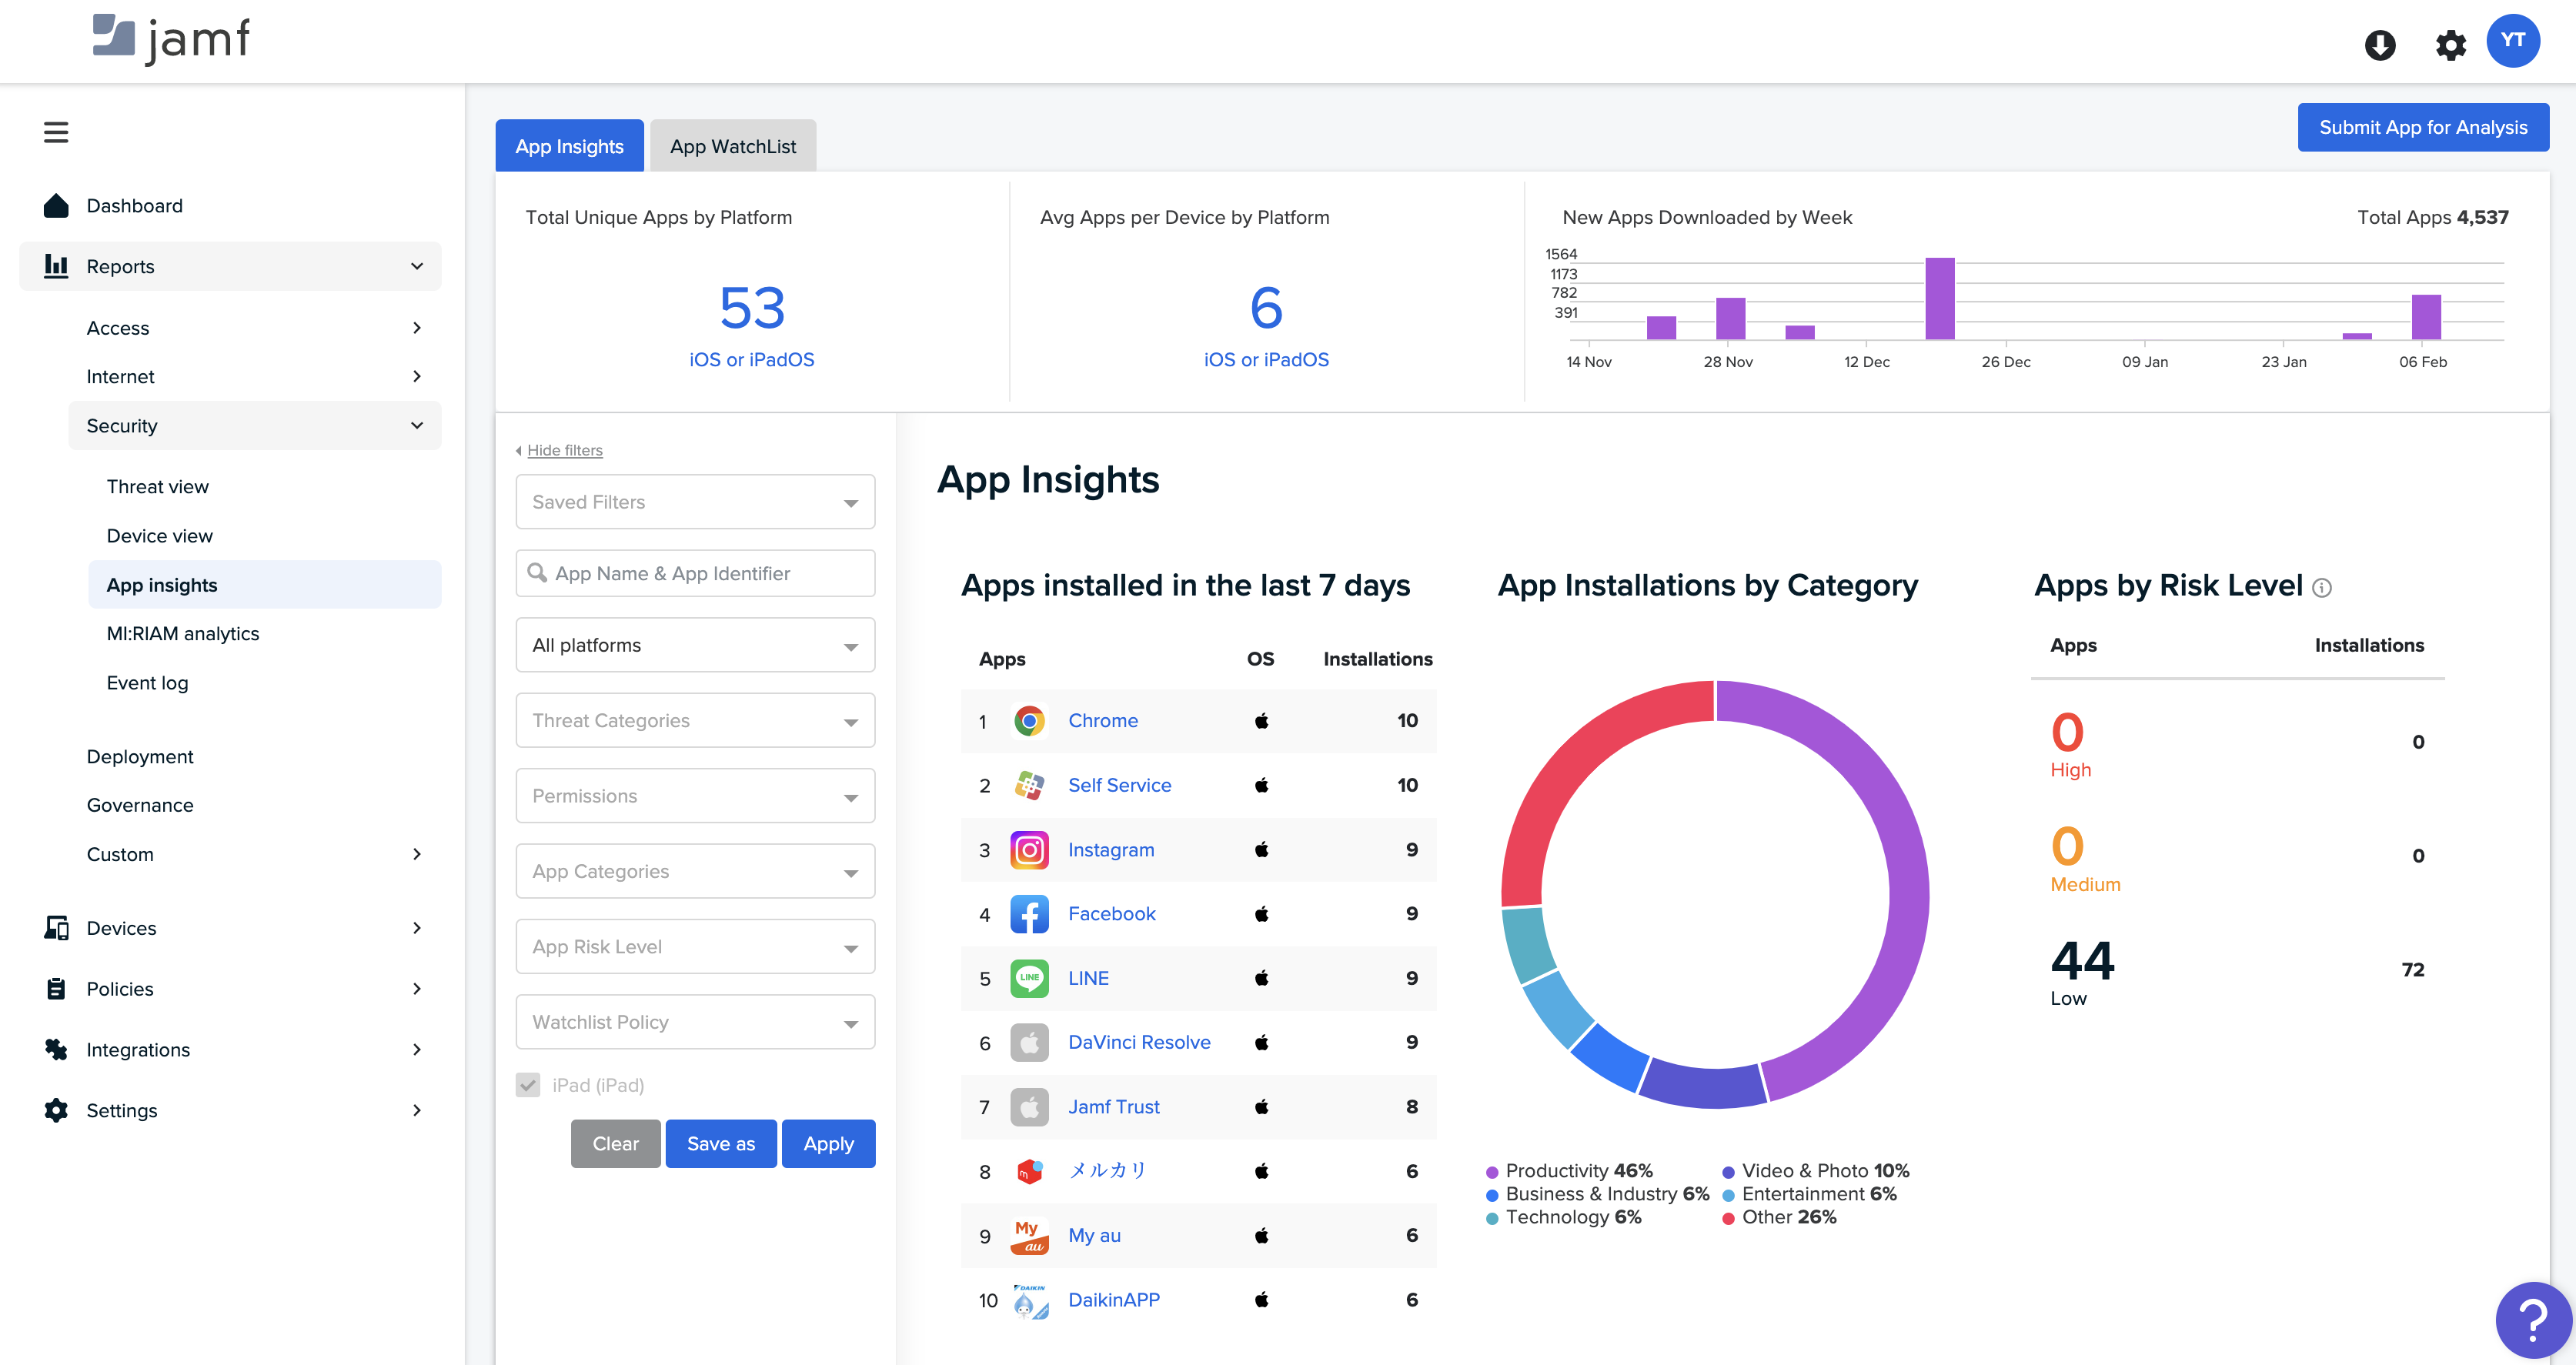
Task: Open the Jamf Trust app link
Action: [1114, 1107]
